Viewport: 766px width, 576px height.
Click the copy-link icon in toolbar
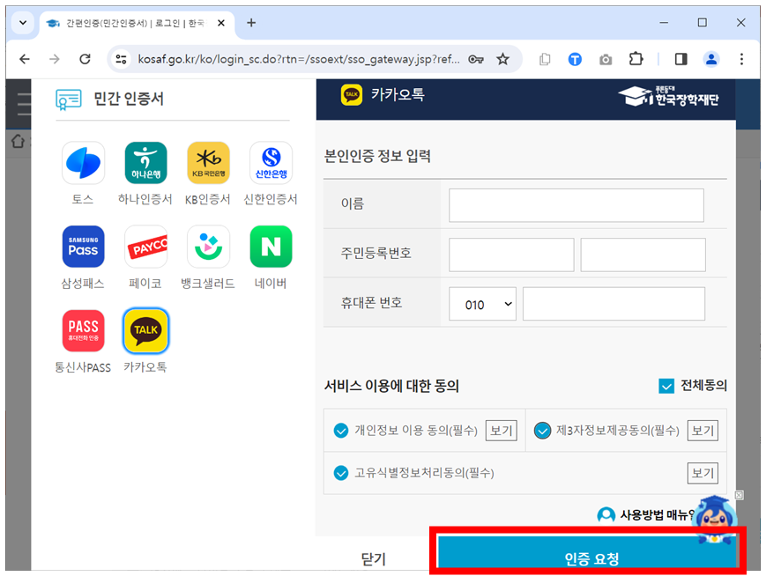tap(545, 60)
